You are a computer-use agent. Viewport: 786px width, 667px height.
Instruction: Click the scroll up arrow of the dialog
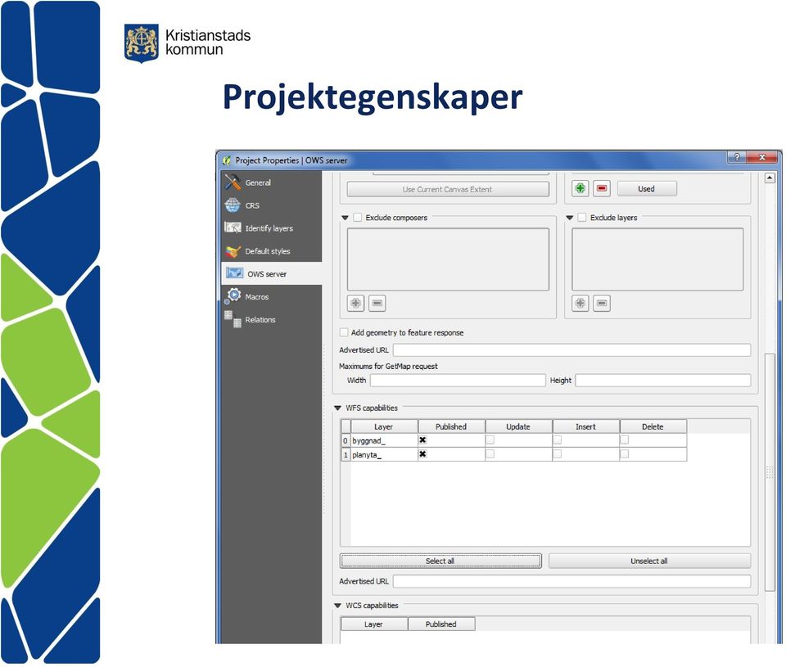coord(770,178)
